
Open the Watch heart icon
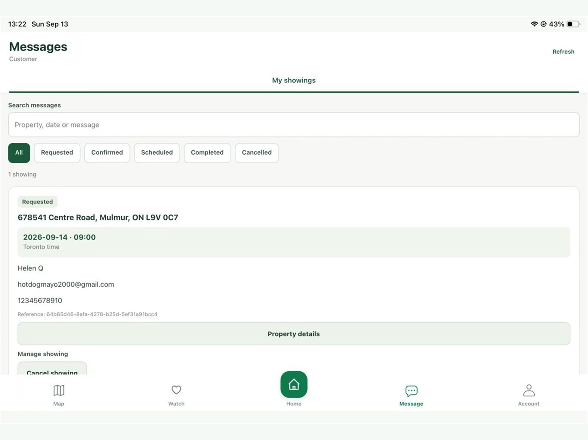pos(176,390)
